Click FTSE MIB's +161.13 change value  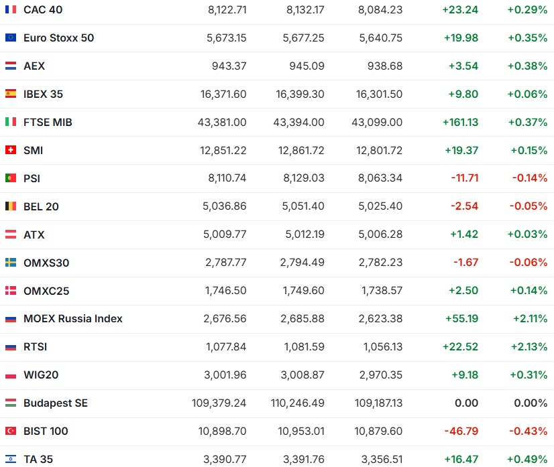pos(460,122)
